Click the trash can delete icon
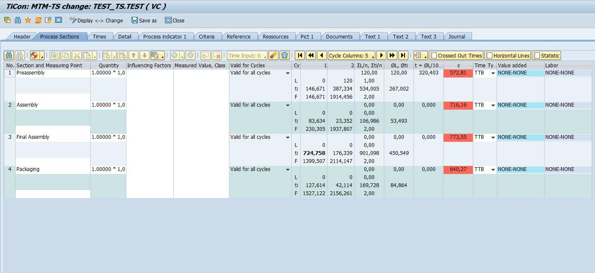Image resolution: width=595 pixels, height=273 pixels. tap(285, 55)
